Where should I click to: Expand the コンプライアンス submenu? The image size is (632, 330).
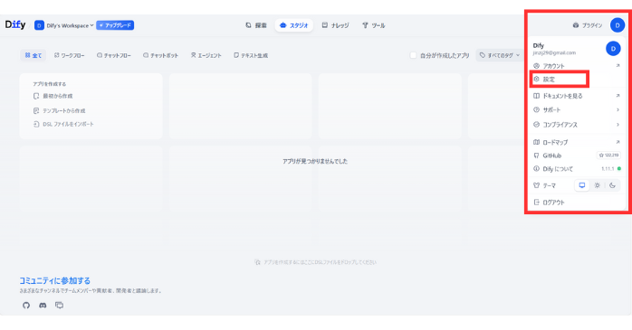(577, 125)
